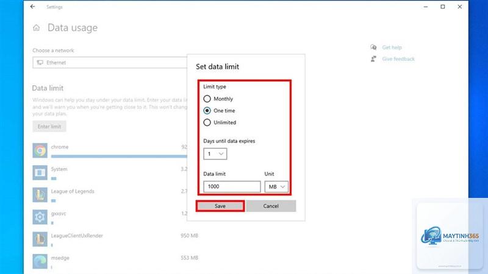Click the 950 MB usage value
The height and width of the screenshot is (274, 488).
click(189, 236)
